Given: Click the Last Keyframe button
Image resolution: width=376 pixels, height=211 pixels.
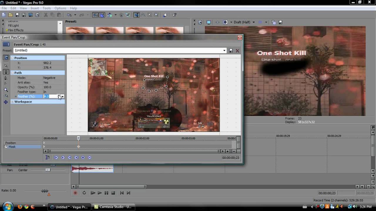Looking at the screenshot, I should click(x=76, y=157).
